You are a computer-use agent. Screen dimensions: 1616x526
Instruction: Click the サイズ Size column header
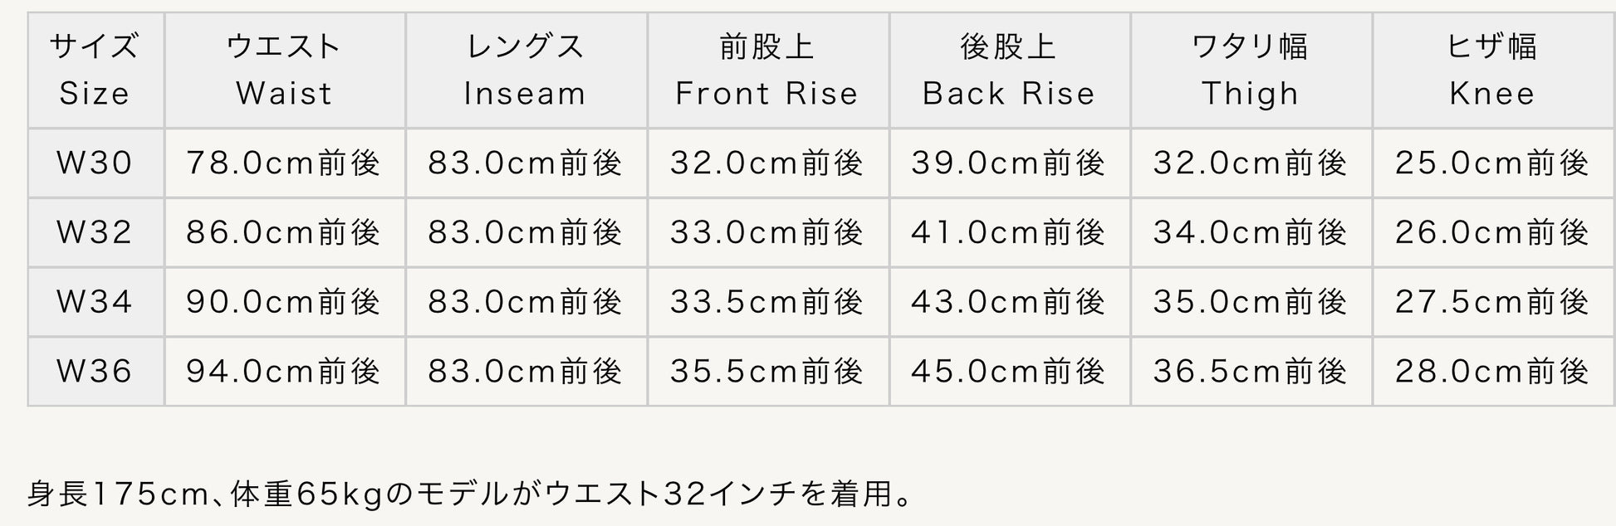(95, 70)
